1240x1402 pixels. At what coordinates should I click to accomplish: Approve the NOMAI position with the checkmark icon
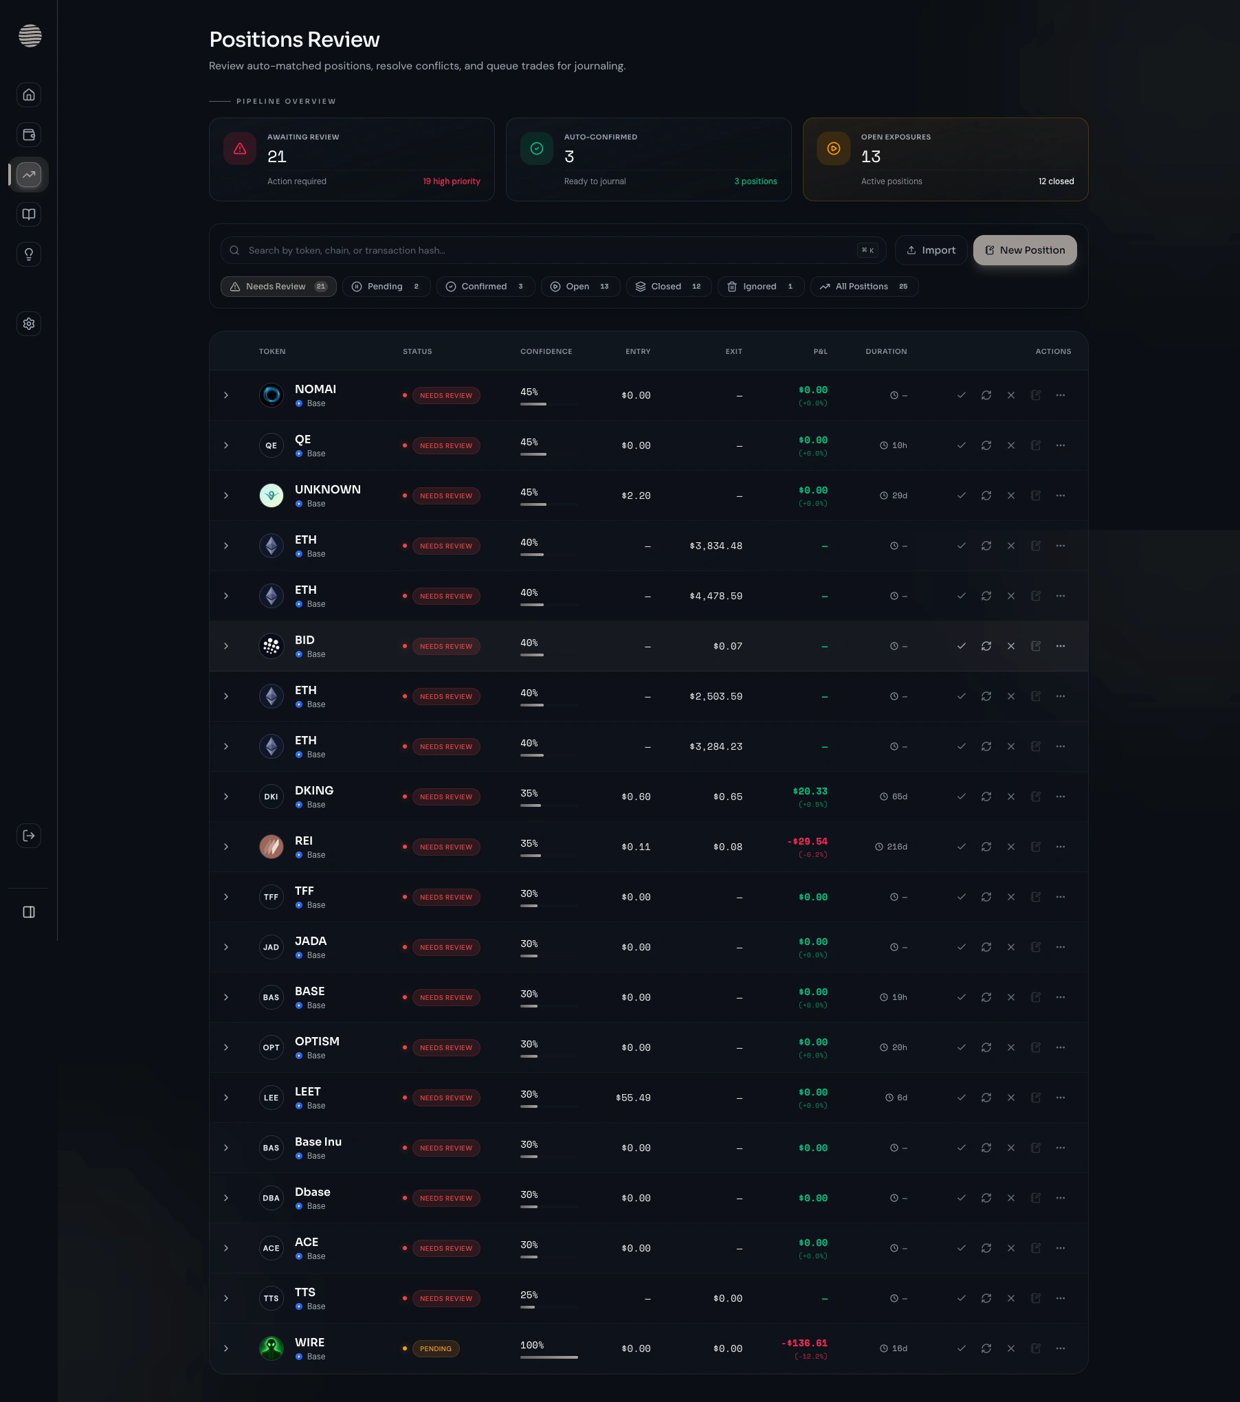pyautogui.click(x=962, y=395)
